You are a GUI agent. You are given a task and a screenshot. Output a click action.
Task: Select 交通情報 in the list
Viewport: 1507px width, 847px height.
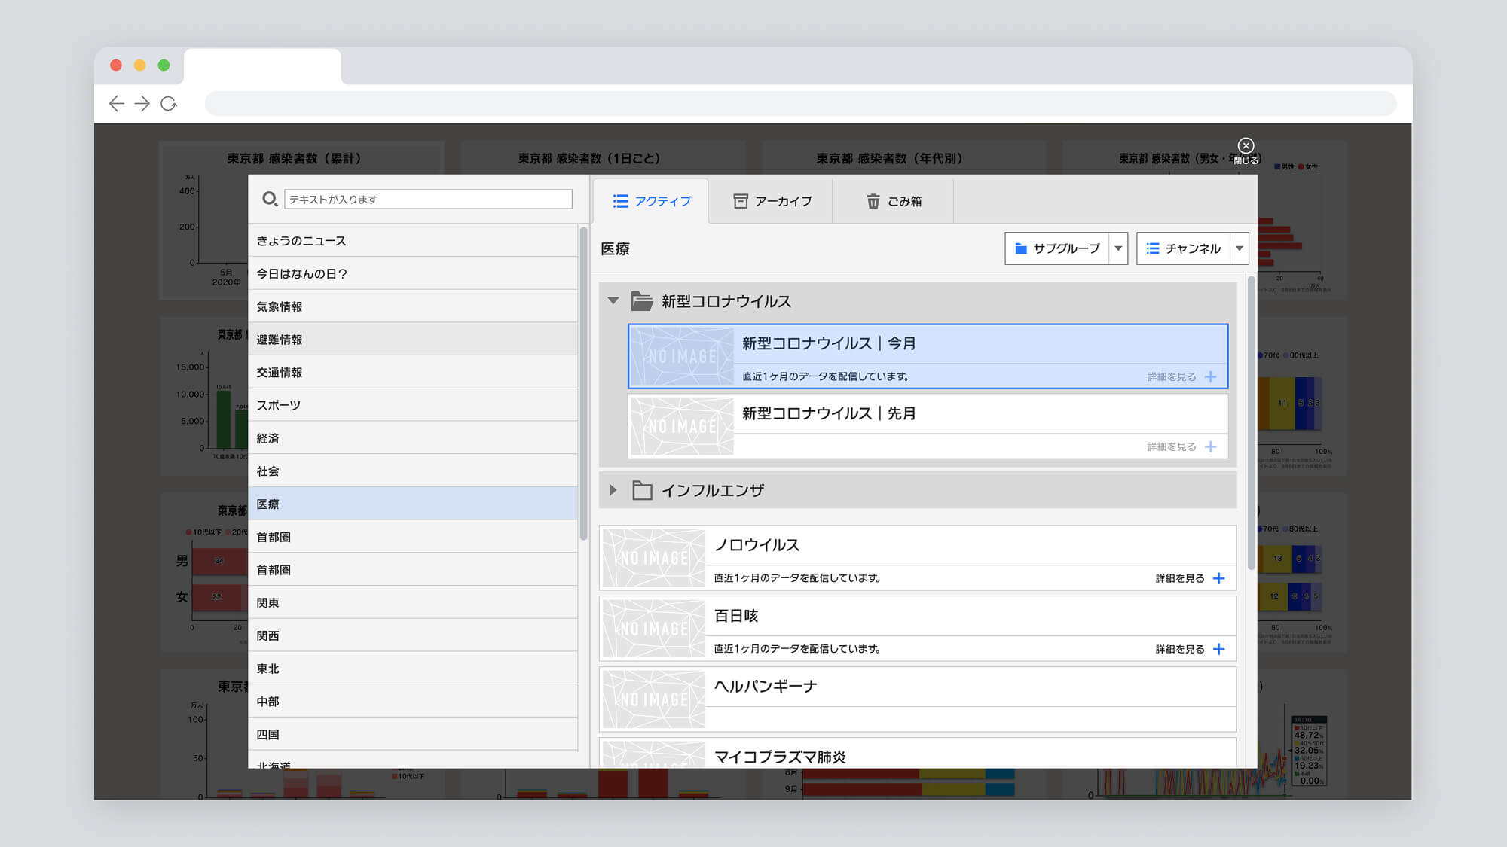413,373
